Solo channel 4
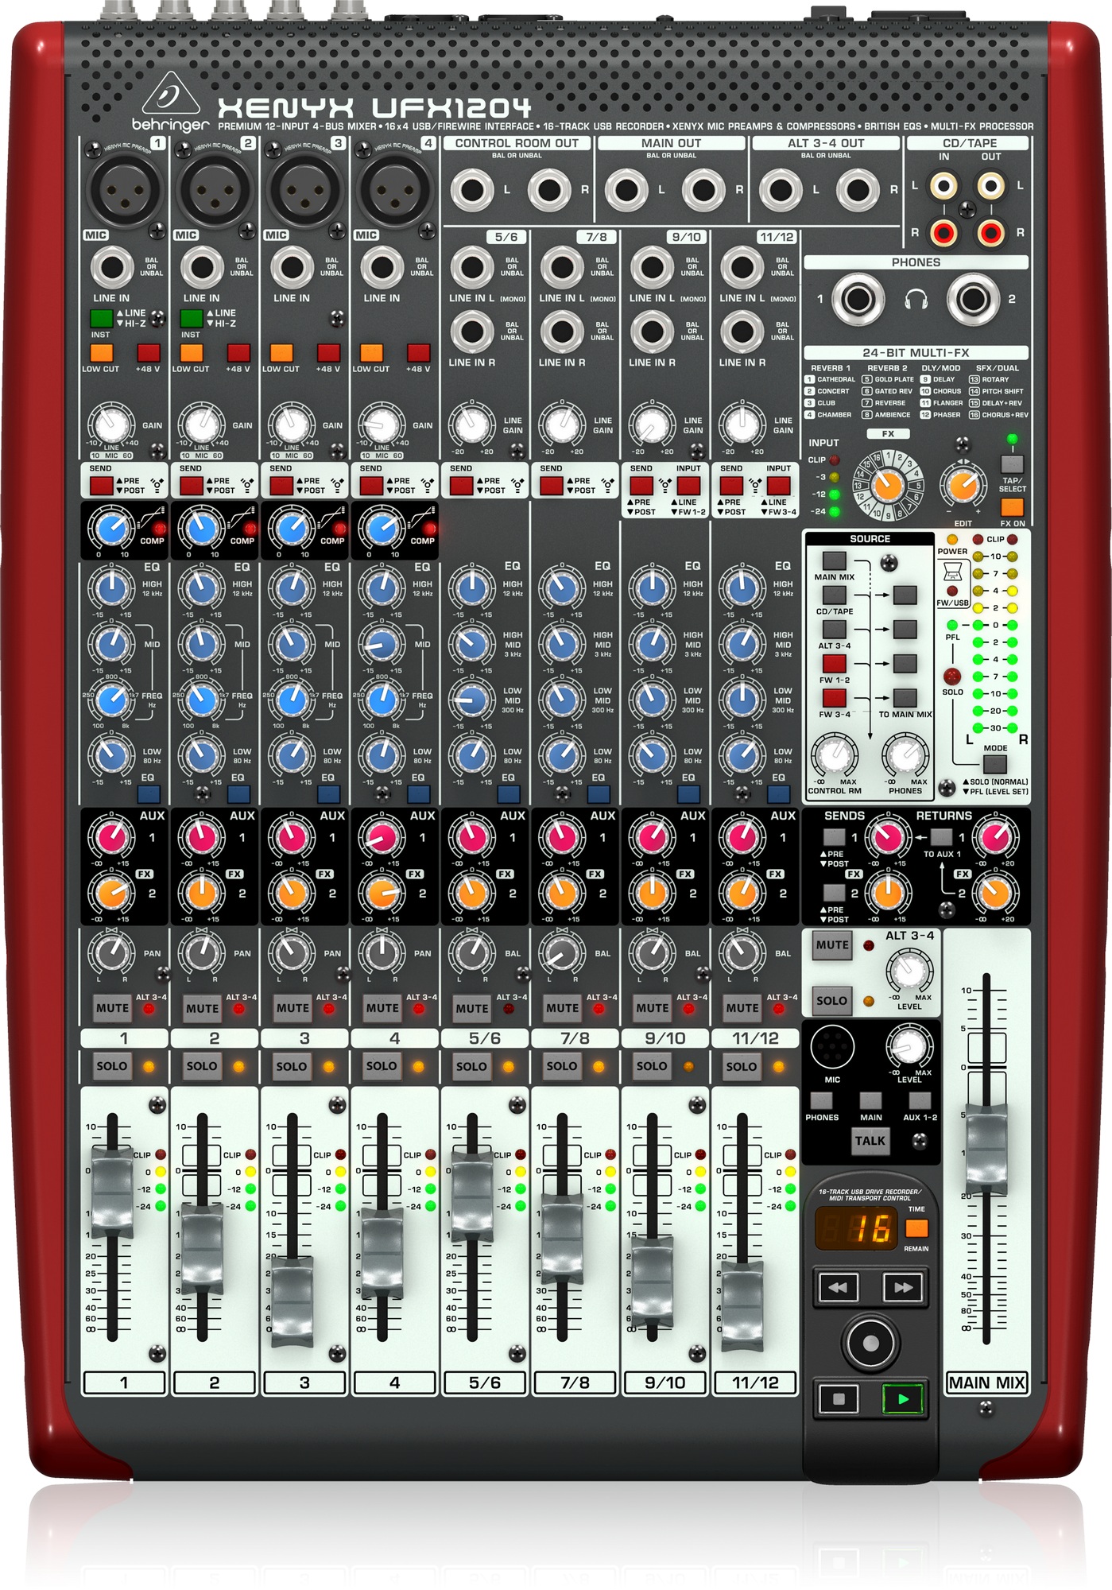 click(382, 1065)
